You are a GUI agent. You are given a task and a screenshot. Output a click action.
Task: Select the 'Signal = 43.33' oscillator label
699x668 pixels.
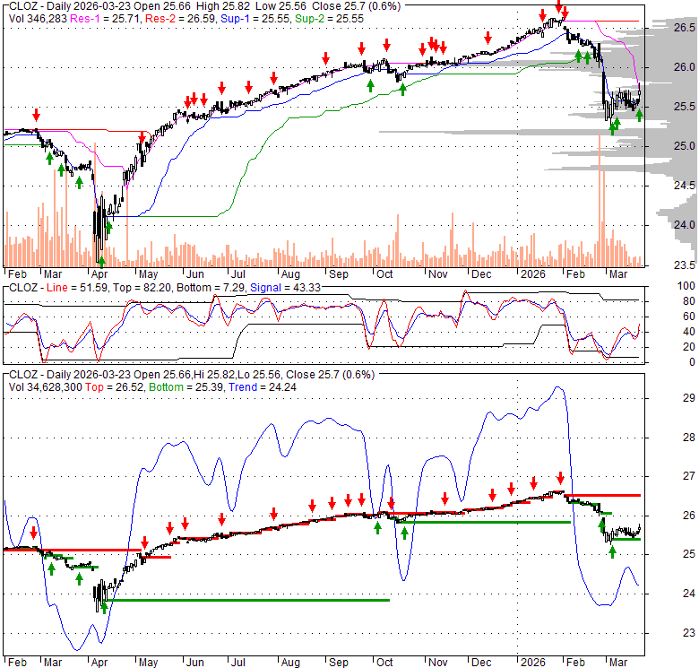point(285,288)
